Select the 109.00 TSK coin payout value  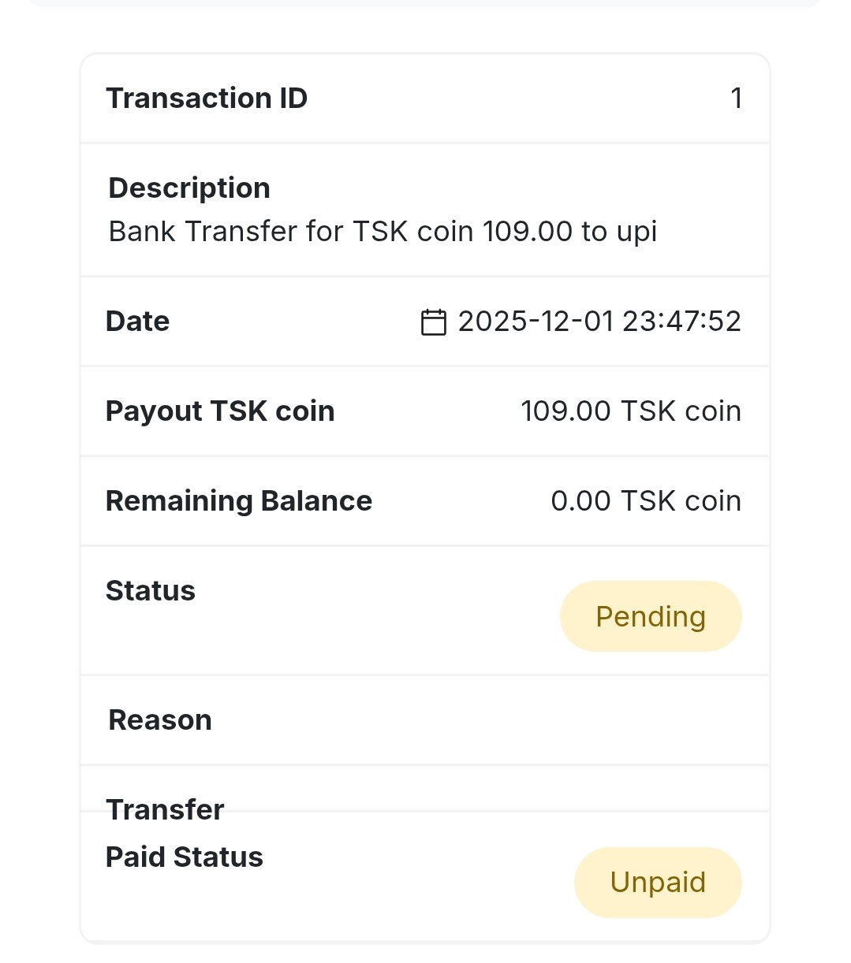coord(630,411)
